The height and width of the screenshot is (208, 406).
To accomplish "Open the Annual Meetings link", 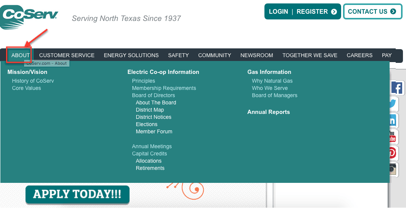I will 152,146.
